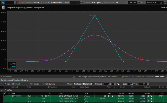Screen dimensions: 167x103
Task: Click the volatility lock icon on the 625 call row
Action: 151,96
